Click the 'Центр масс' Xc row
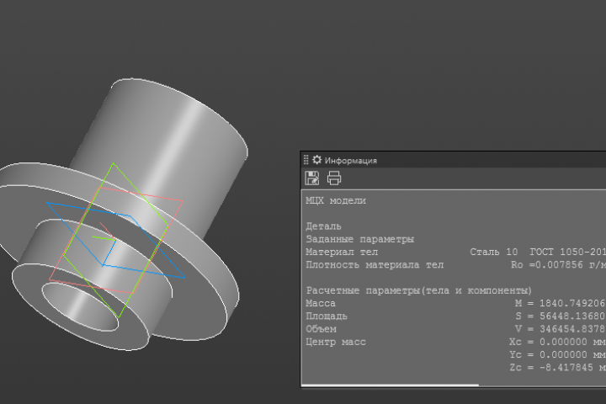 [x=455, y=343]
